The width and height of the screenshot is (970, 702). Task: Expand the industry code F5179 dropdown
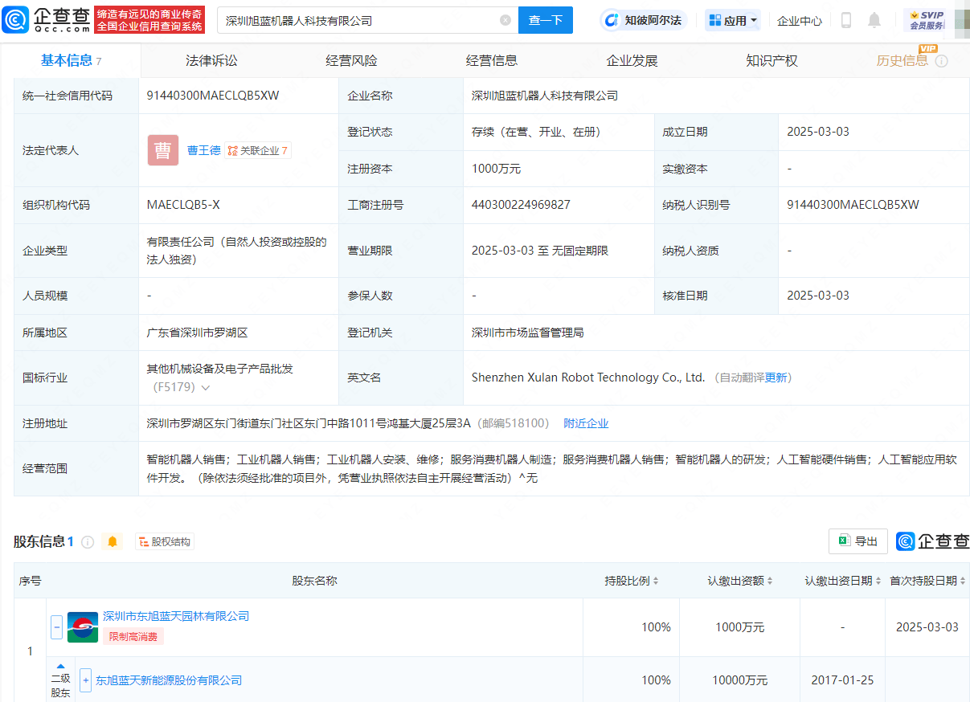click(x=206, y=388)
